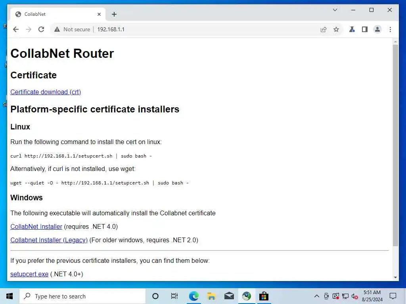Open the Windows Start menu

[10, 296]
